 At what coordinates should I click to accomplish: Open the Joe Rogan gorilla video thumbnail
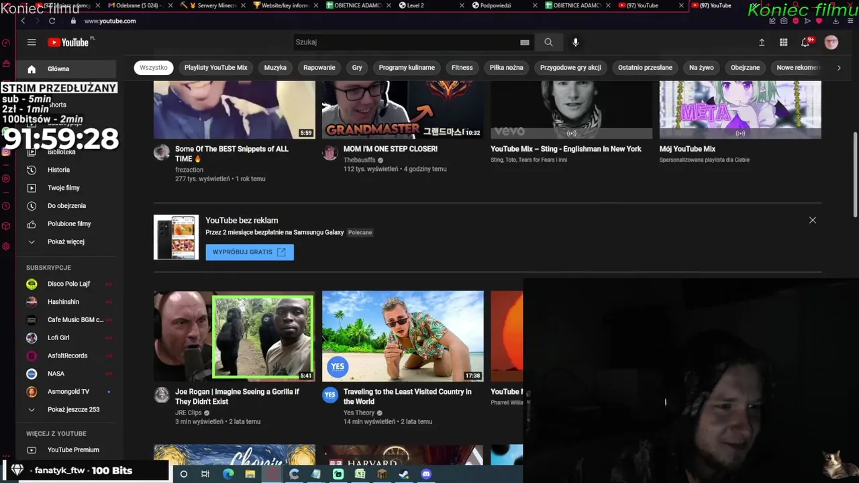pos(234,336)
